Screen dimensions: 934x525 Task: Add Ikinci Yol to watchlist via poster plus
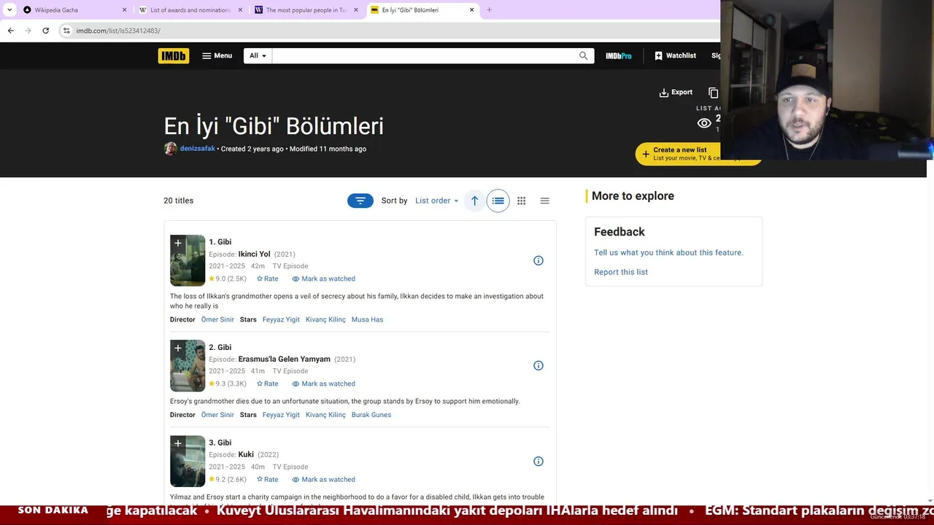pos(177,243)
